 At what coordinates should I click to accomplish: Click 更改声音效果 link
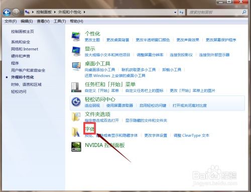coord(188,40)
